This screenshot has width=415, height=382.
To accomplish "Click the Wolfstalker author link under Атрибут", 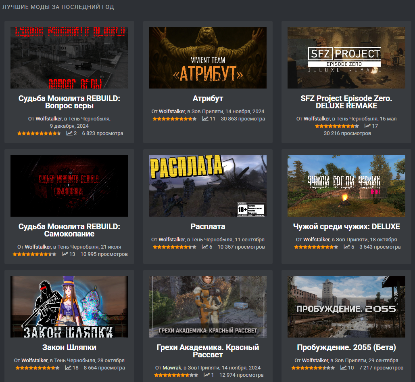I will pos(172,112).
